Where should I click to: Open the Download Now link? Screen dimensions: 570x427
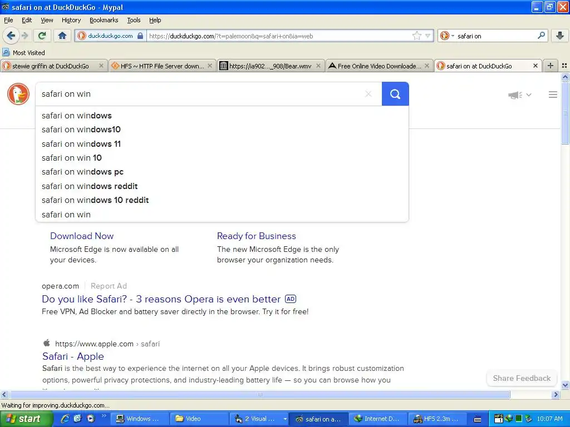pos(82,236)
